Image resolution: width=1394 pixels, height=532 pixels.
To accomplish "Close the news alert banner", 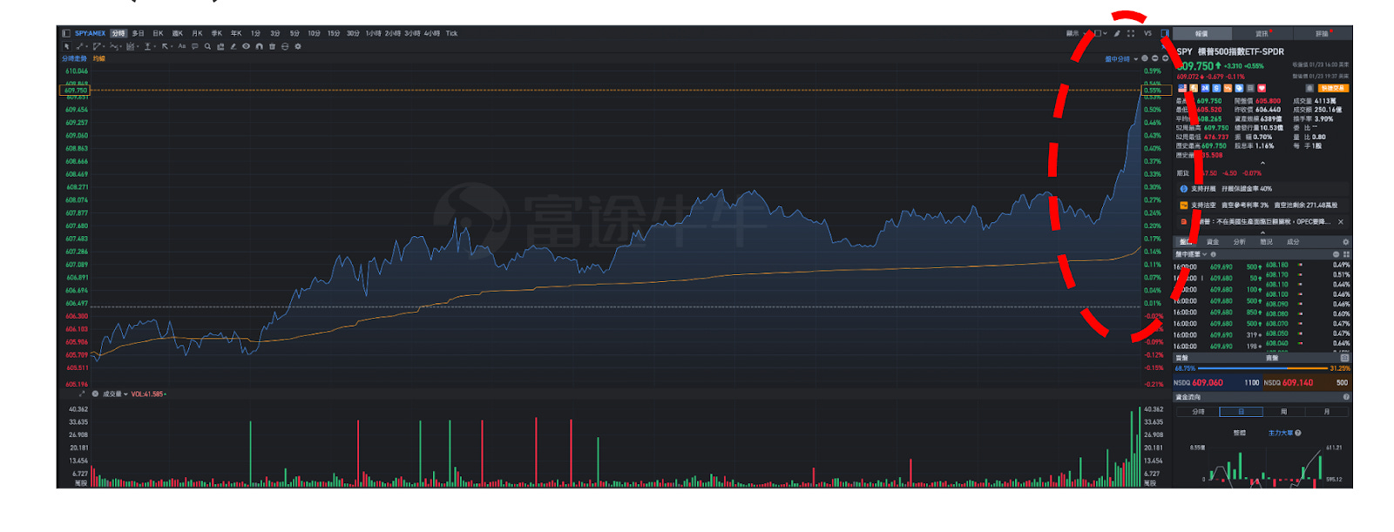I will click(1341, 222).
